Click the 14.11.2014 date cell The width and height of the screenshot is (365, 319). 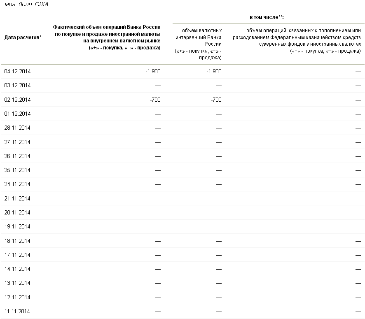(17, 269)
